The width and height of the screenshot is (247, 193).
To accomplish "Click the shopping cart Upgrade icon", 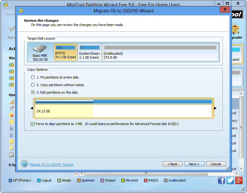I will tap(235, 29).
